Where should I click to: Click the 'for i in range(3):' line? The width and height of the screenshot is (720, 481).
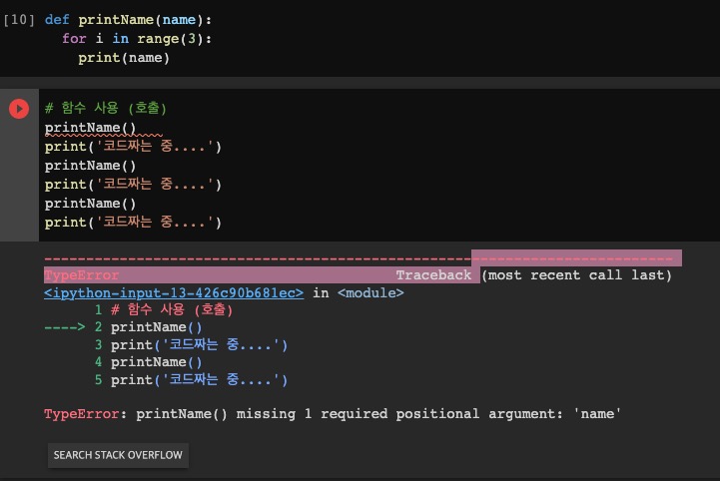pyautogui.click(x=137, y=39)
